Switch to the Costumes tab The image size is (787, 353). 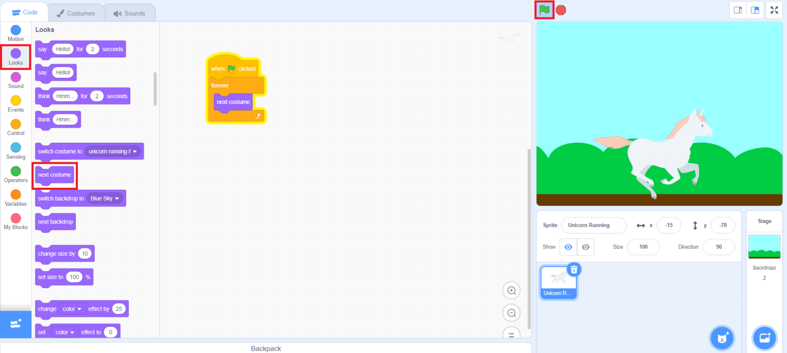[x=76, y=13]
